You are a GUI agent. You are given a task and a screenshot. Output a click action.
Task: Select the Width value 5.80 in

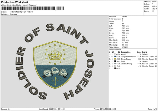click(154, 9)
